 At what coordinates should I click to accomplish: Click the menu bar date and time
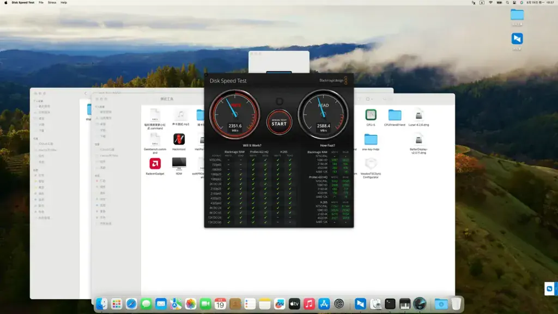(540, 3)
